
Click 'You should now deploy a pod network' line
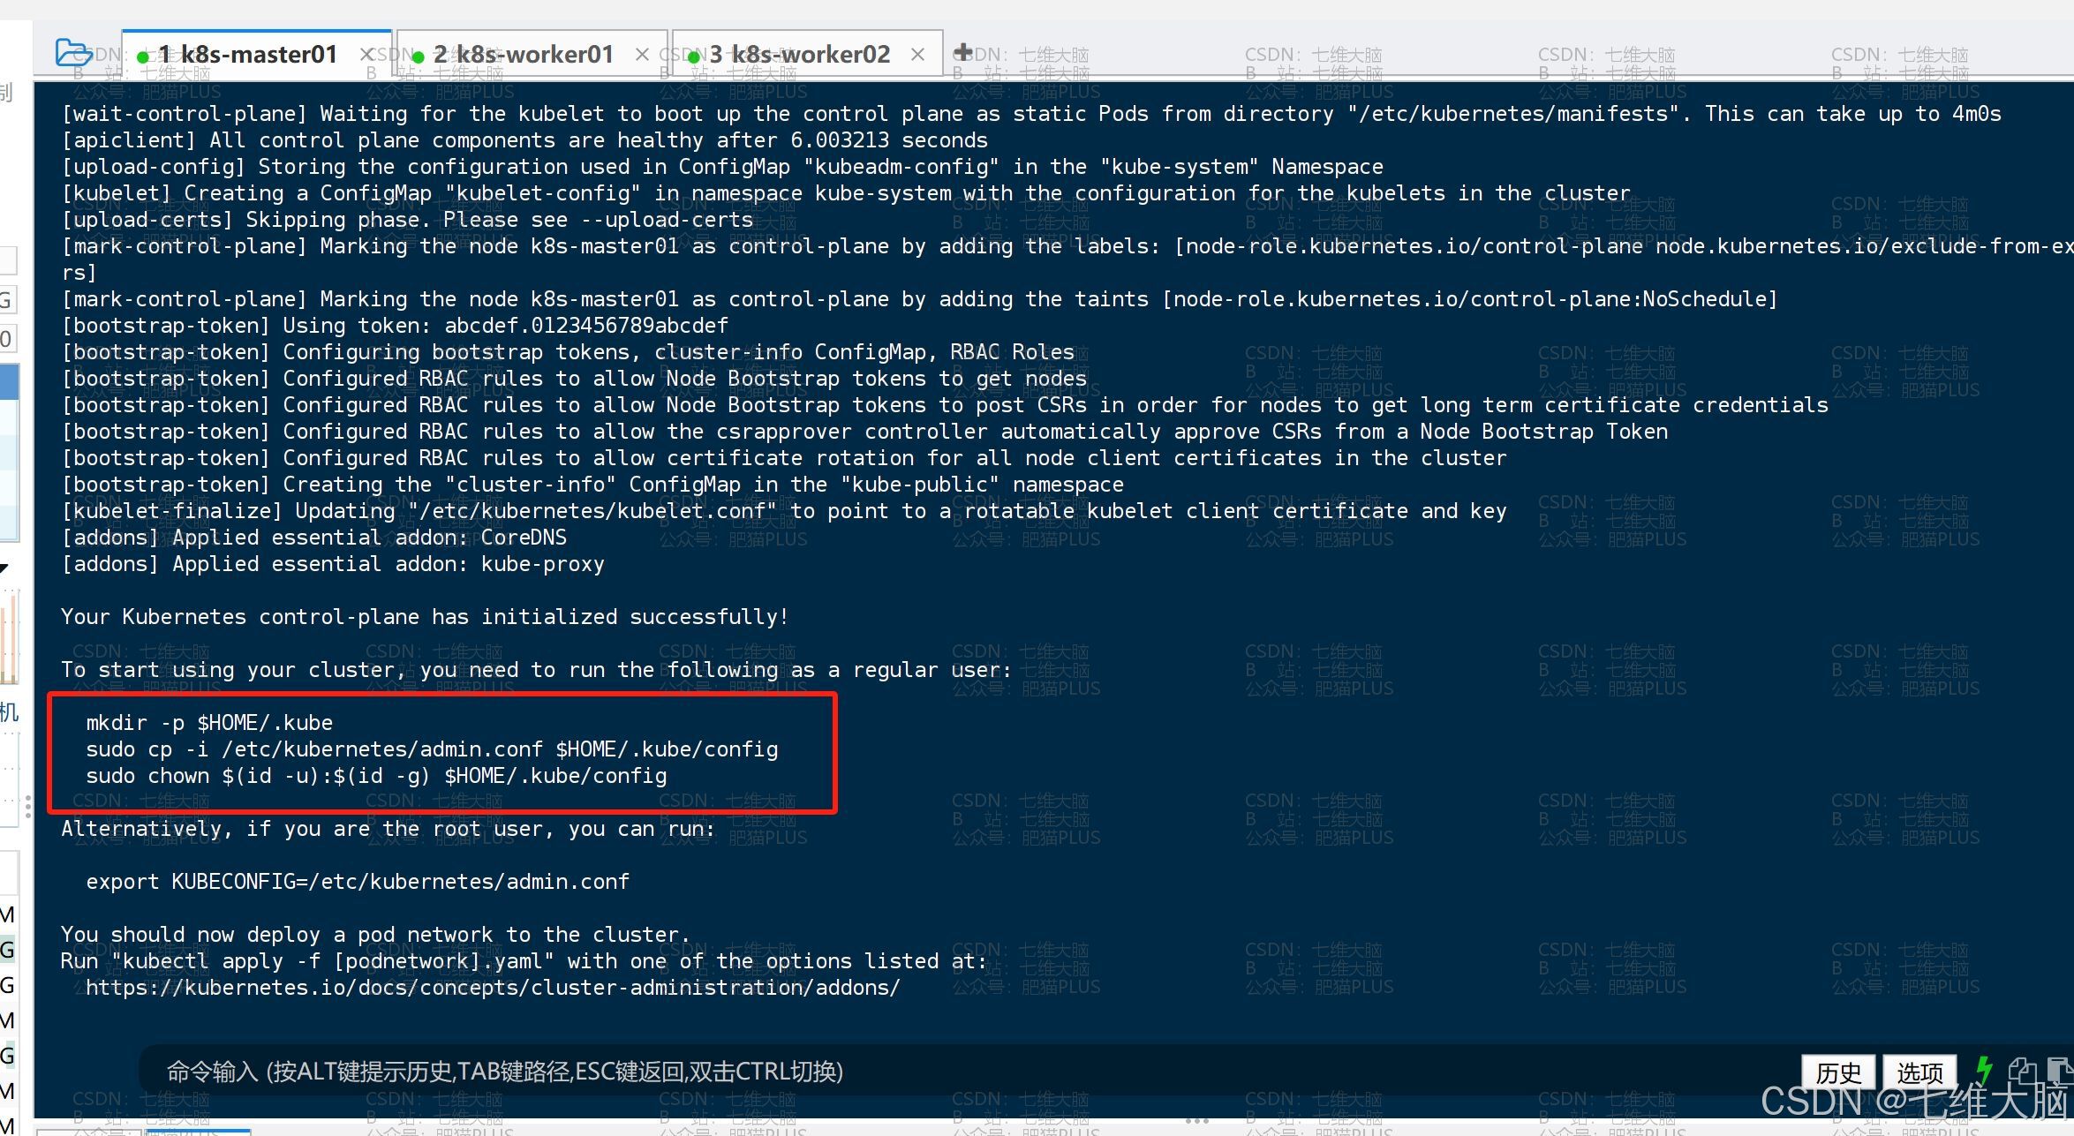375,935
